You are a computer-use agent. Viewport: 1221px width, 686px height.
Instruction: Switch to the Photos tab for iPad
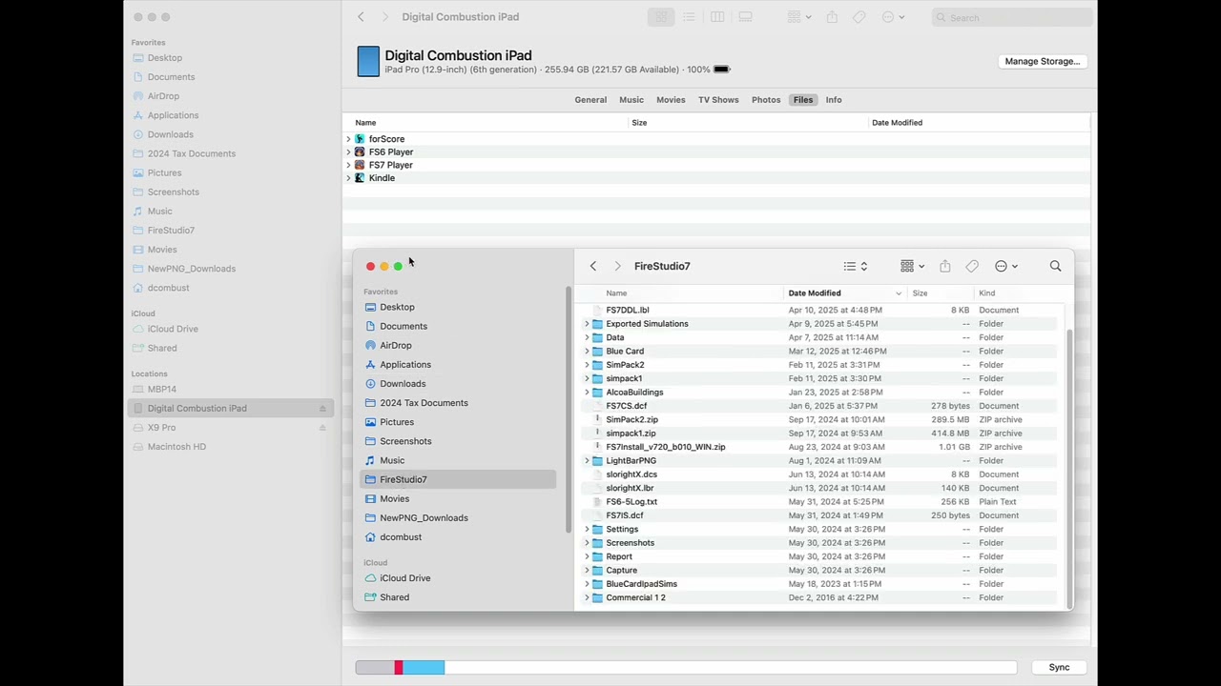pos(766,100)
